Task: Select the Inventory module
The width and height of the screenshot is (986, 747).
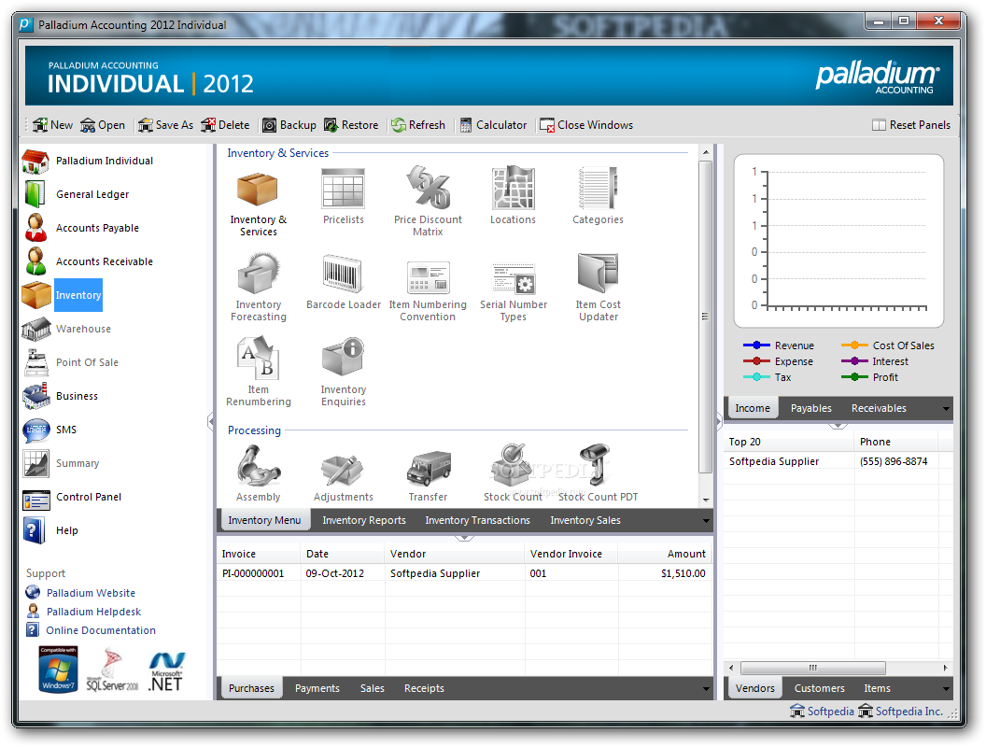Action: 62,295
